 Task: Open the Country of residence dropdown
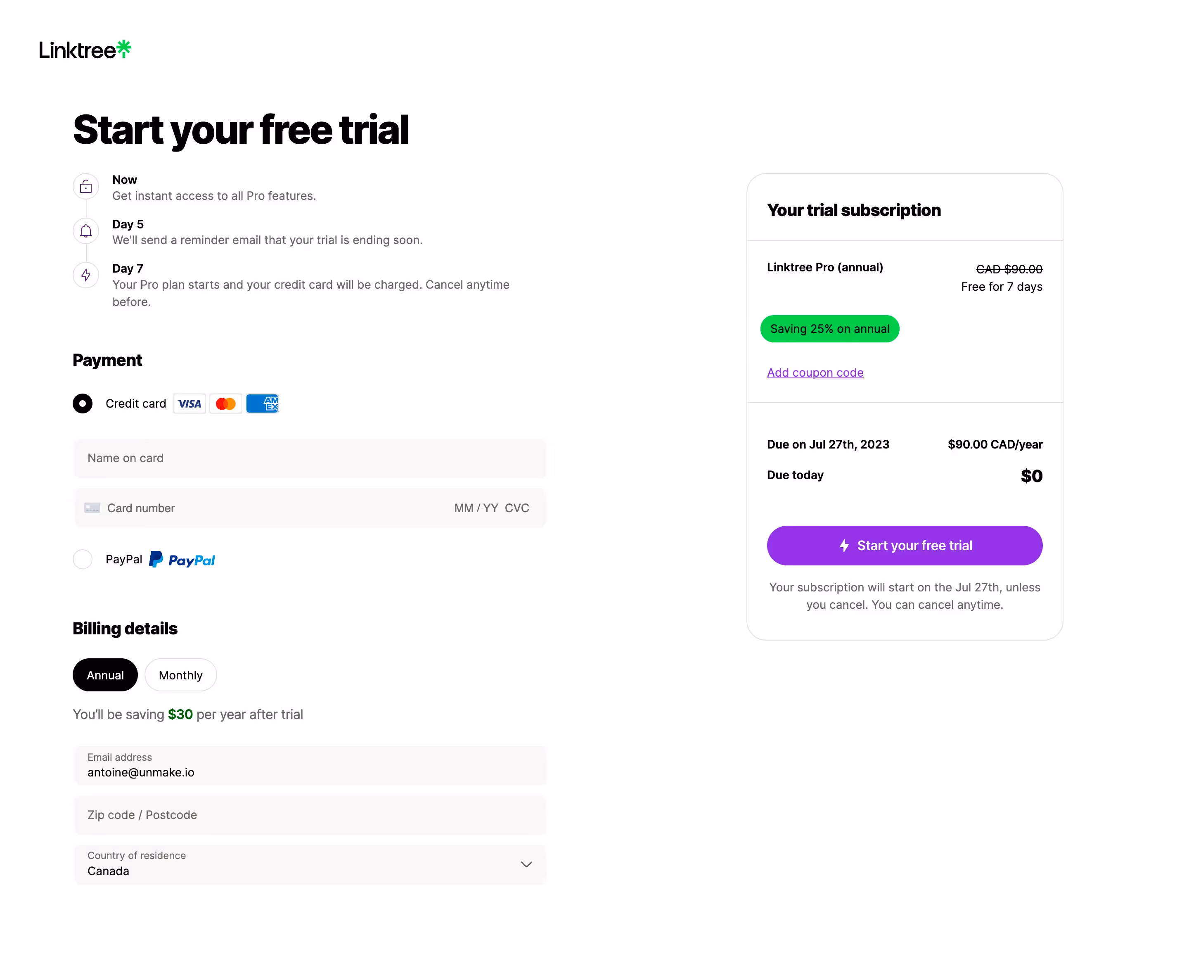(310, 864)
